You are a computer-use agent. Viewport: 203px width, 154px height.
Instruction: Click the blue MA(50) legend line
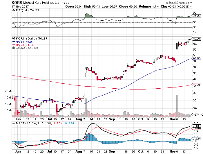point(14,42)
